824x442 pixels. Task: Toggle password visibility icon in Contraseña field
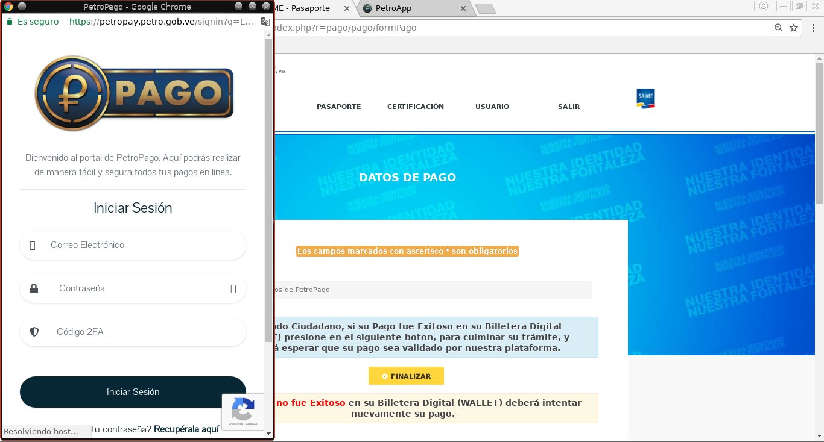pyautogui.click(x=233, y=288)
